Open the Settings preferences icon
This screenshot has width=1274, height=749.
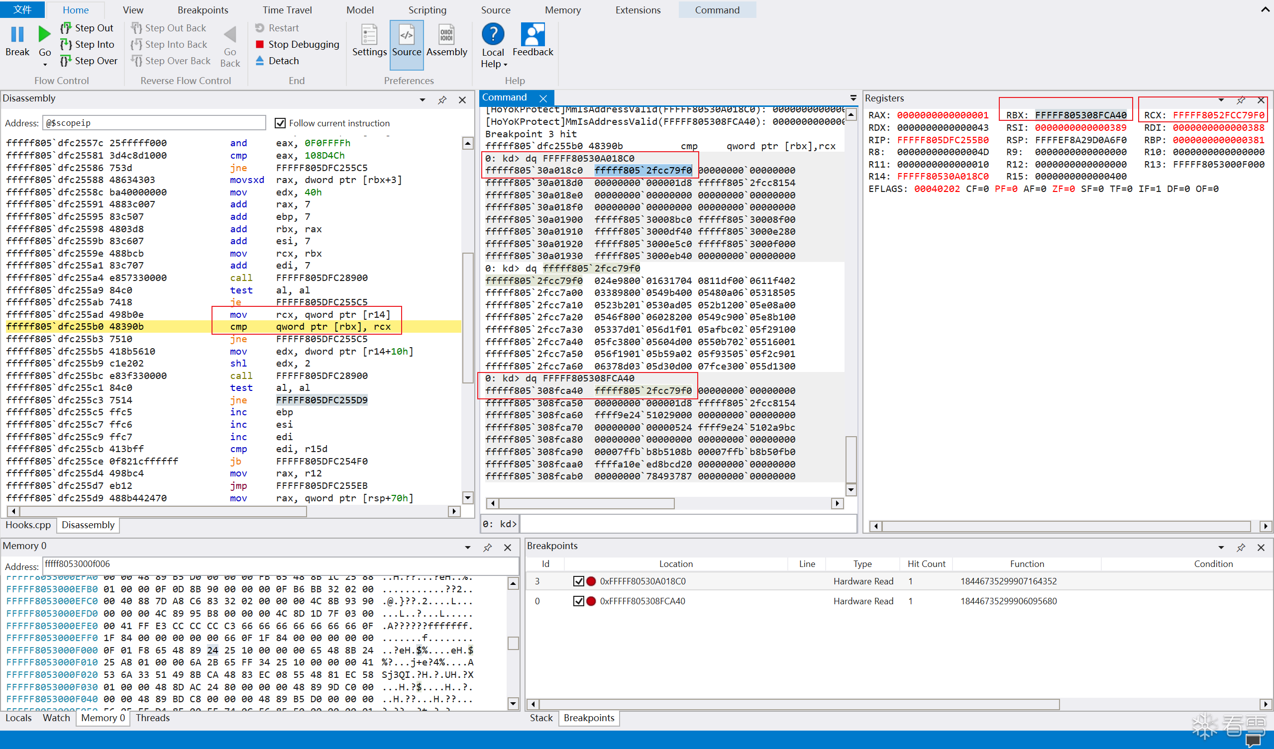pyautogui.click(x=369, y=35)
